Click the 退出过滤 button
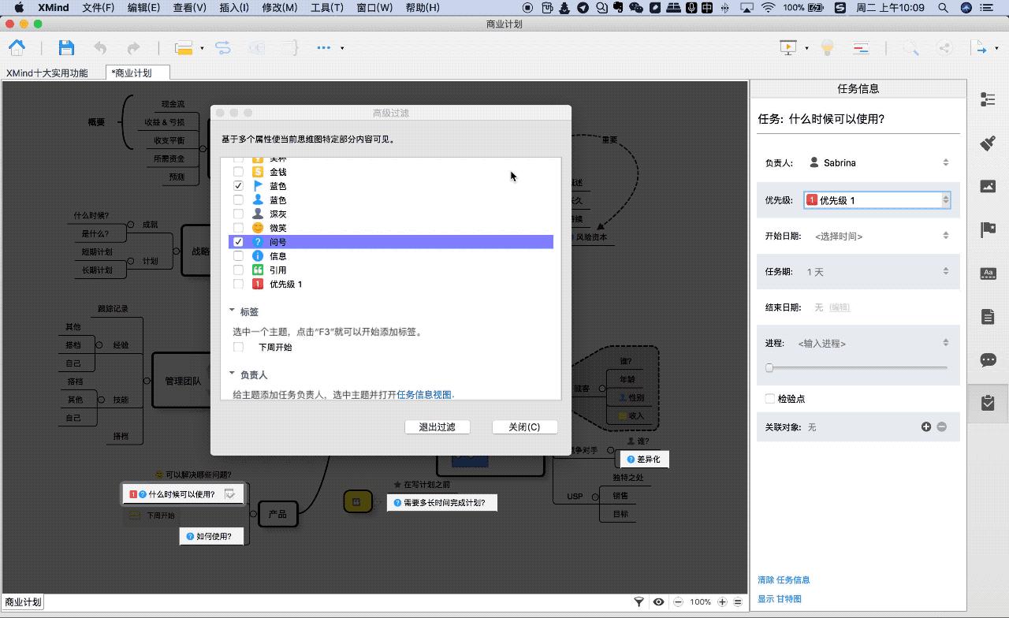1009x618 pixels. click(437, 426)
